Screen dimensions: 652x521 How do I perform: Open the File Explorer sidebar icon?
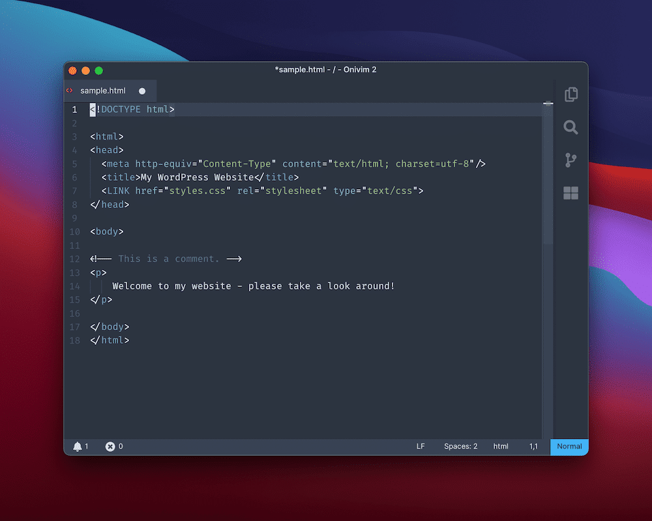570,94
